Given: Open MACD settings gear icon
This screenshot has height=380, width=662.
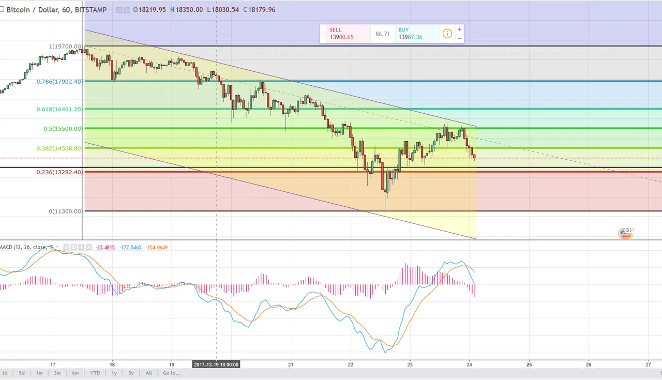Looking at the screenshot, I should tap(74, 247).
